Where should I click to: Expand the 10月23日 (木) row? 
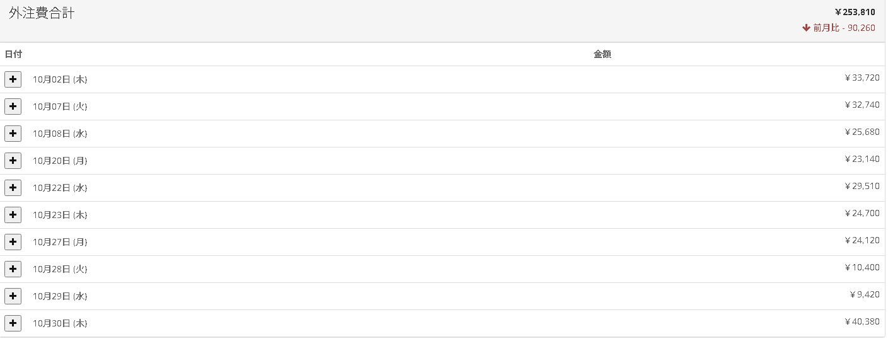(x=13, y=215)
